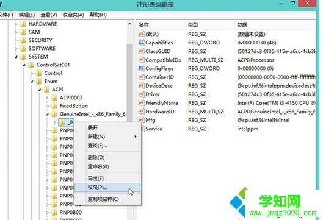
Task: Select the ACPI0003 folder icon
Action: (54, 98)
